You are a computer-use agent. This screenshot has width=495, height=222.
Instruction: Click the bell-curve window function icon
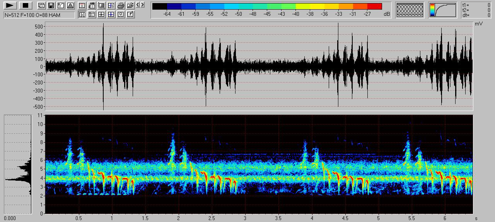coord(70,5)
